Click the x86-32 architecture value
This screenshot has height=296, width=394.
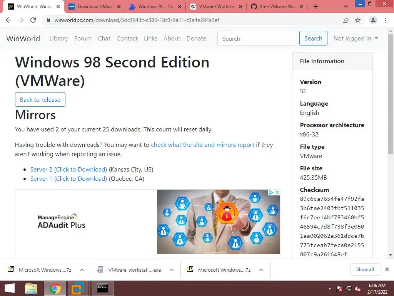309,135
